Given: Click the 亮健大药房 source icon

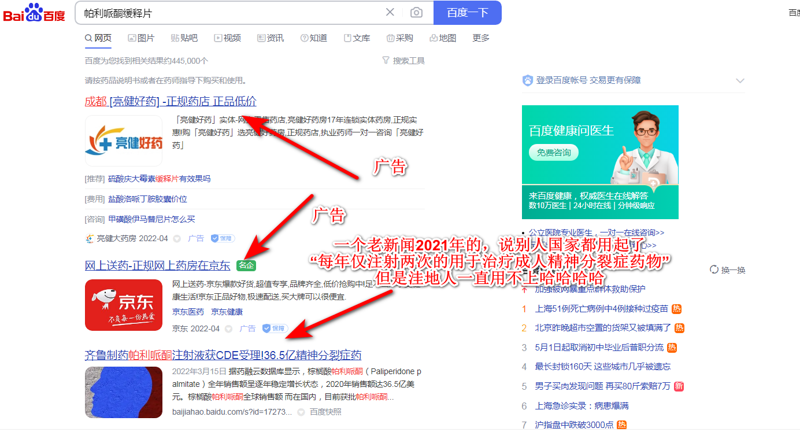Looking at the screenshot, I should point(90,238).
